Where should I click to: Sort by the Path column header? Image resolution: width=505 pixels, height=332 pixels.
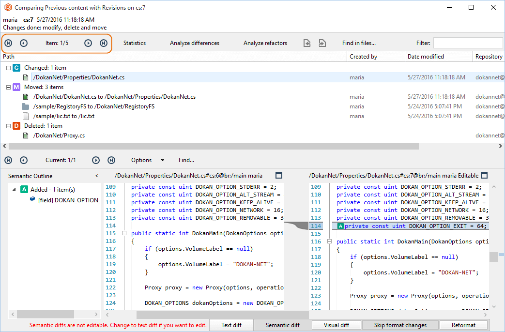tap(173, 56)
